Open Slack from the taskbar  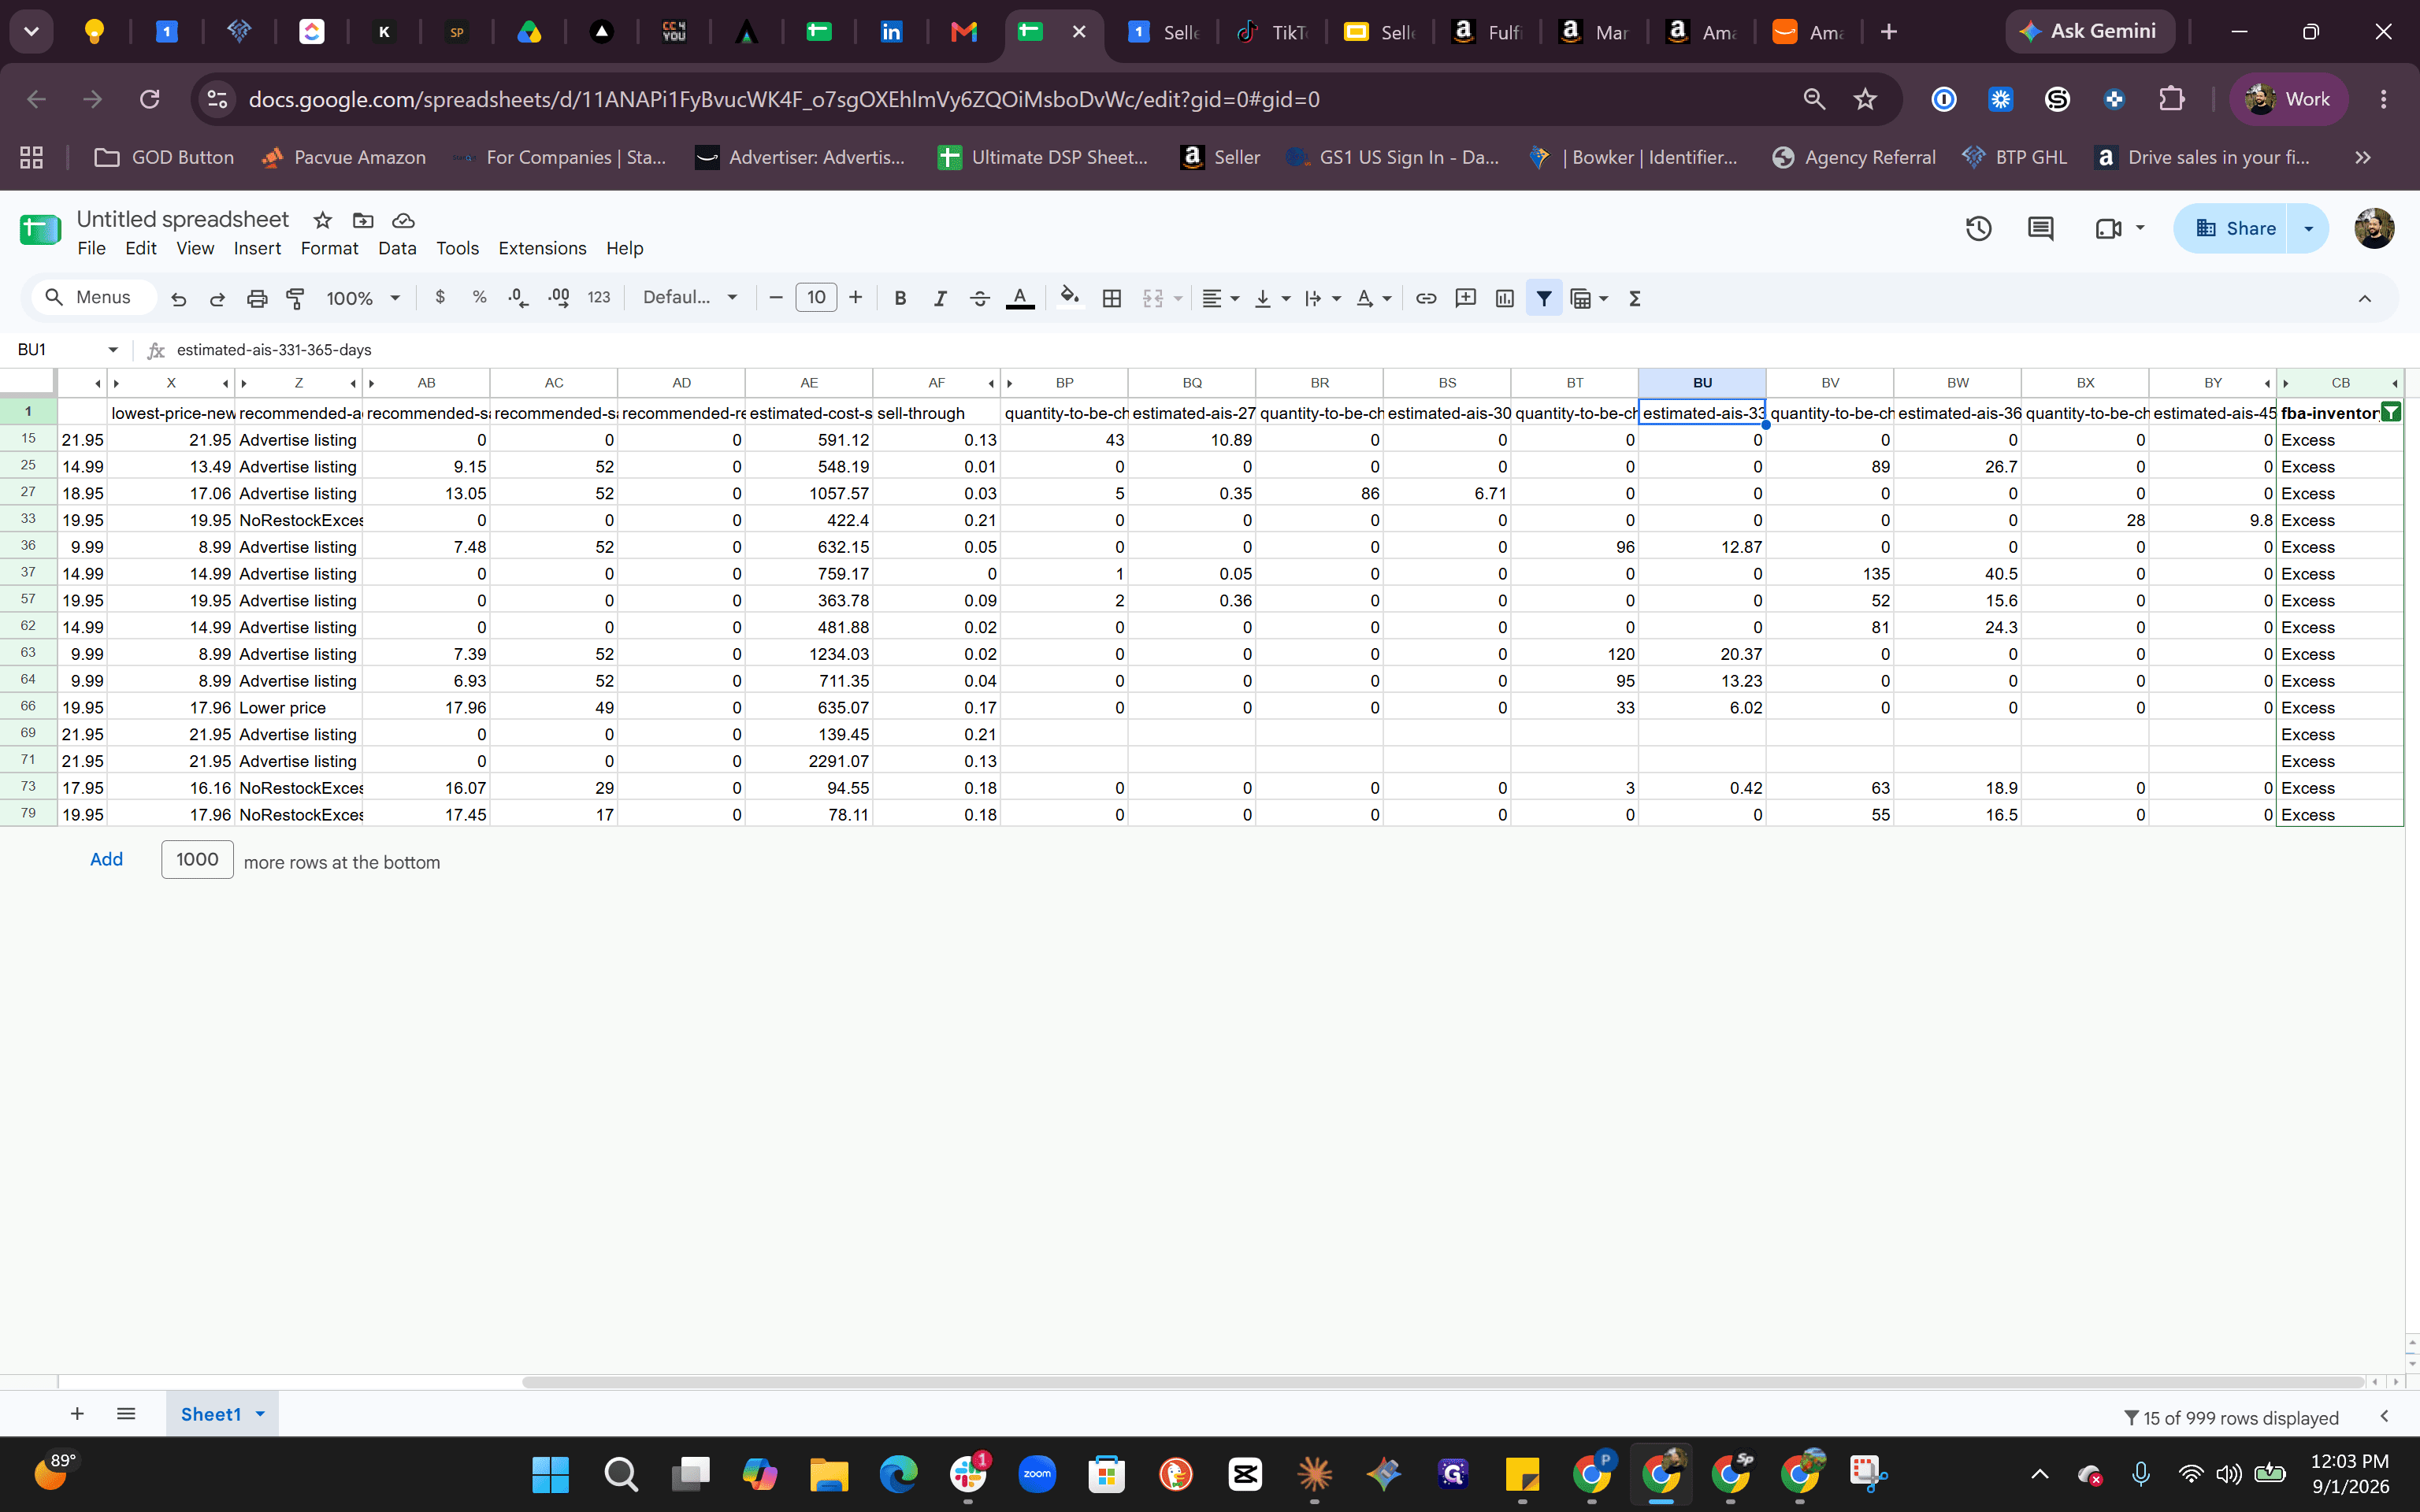pos(967,1474)
